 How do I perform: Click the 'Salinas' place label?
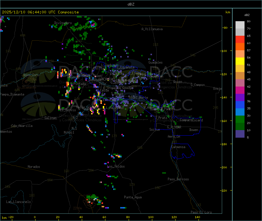[x=50, y=118]
